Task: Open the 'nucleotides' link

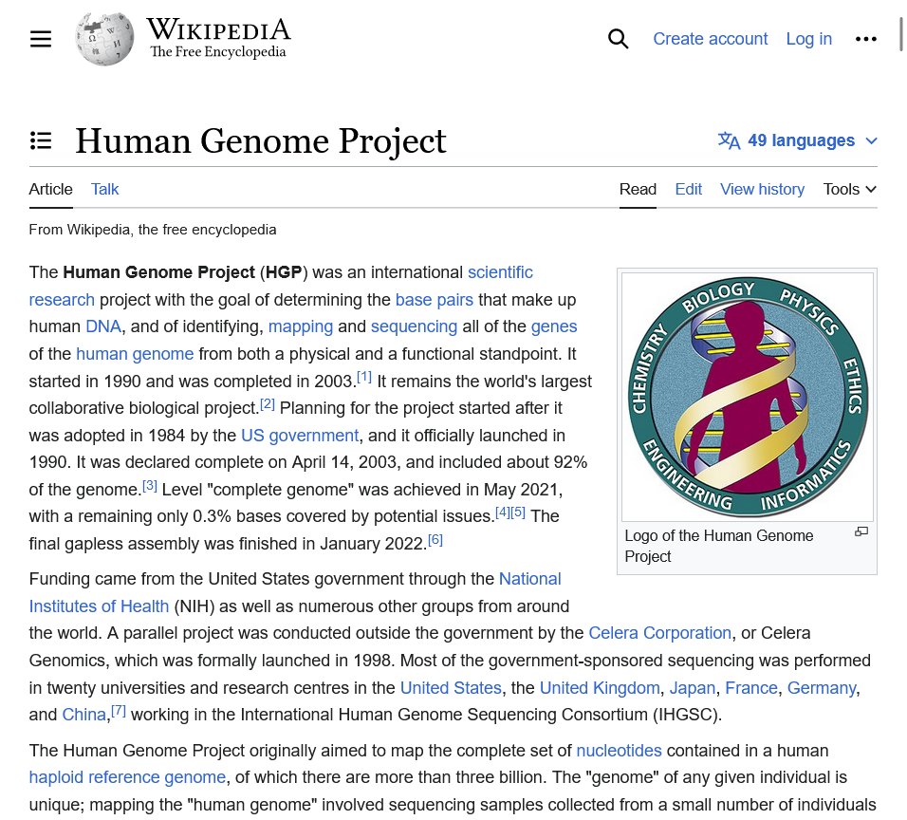Action: [x=619, y=751]
